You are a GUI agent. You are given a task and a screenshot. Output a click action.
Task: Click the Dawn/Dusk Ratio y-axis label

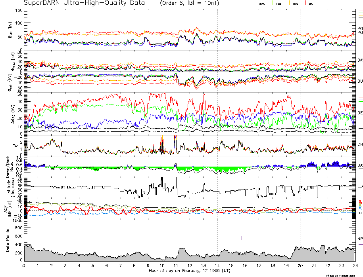(x=9, y=166)
